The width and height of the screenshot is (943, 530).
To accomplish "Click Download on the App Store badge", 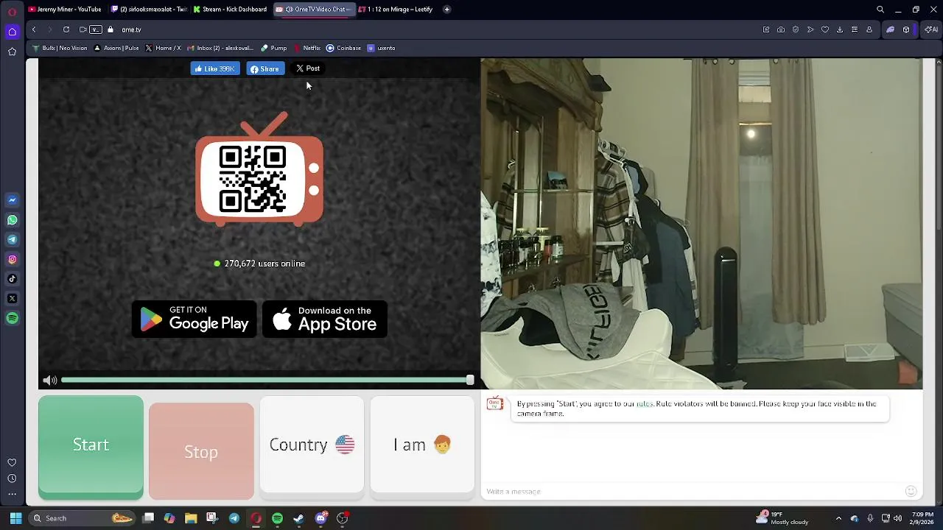I will (325, 319).
